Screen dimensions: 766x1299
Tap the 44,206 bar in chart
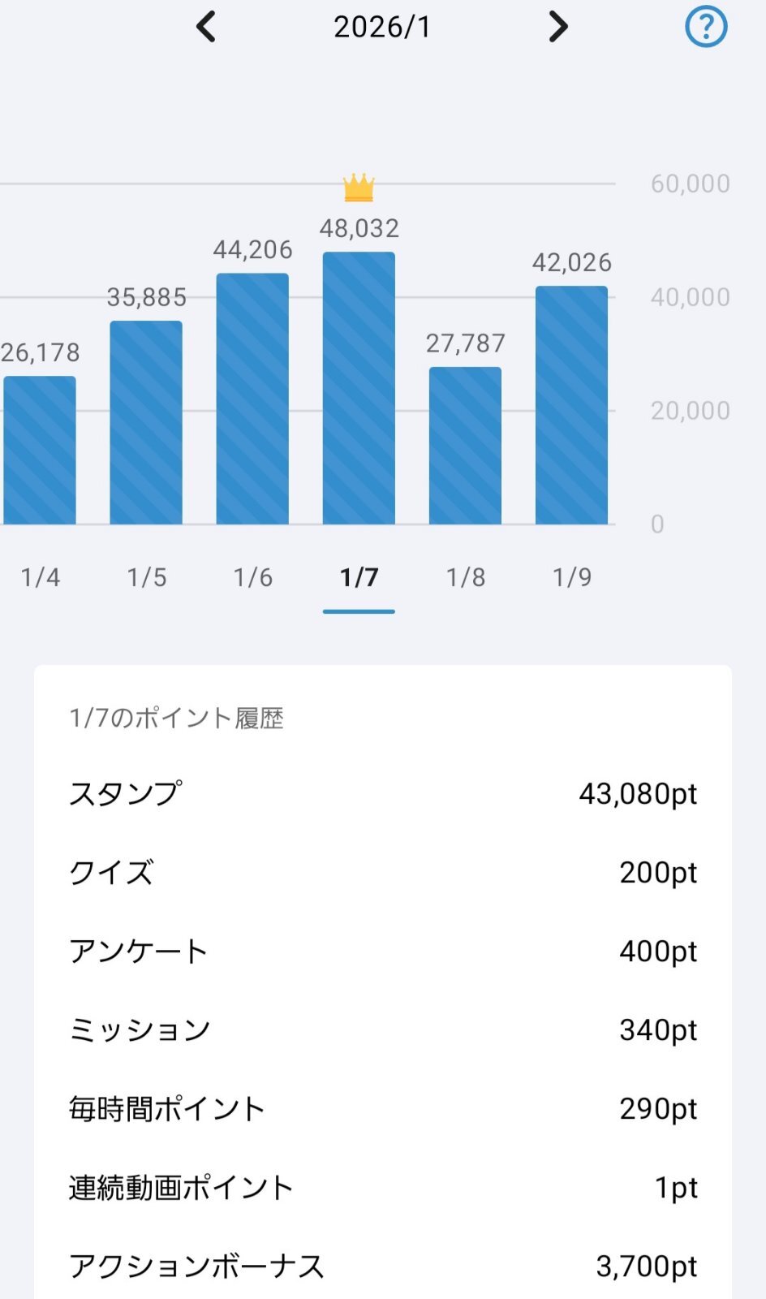pyautogui.click(x=252, y=399)
